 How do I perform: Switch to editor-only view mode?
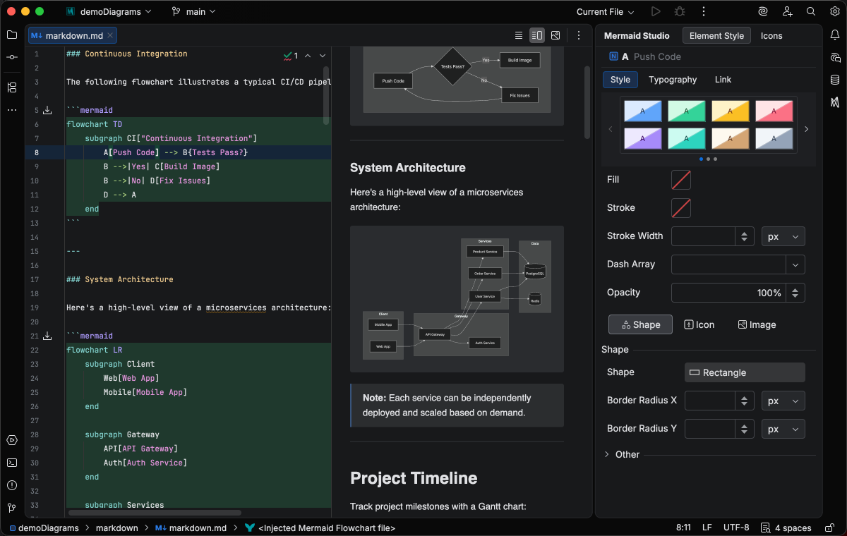(x=519, y=35)
